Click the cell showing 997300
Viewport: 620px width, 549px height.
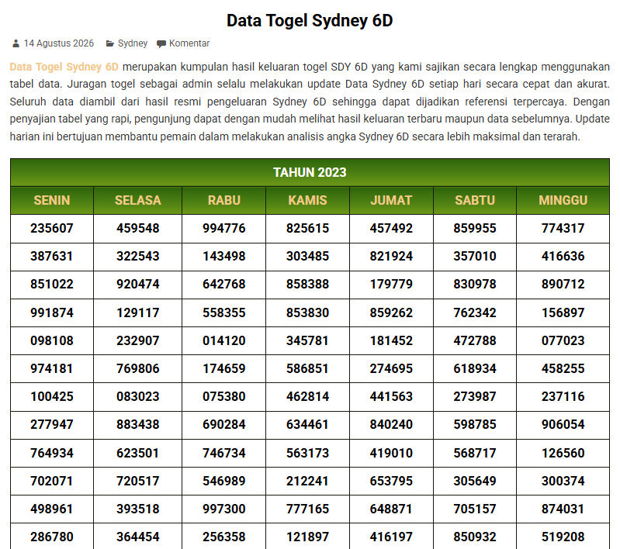pos(223,509)
